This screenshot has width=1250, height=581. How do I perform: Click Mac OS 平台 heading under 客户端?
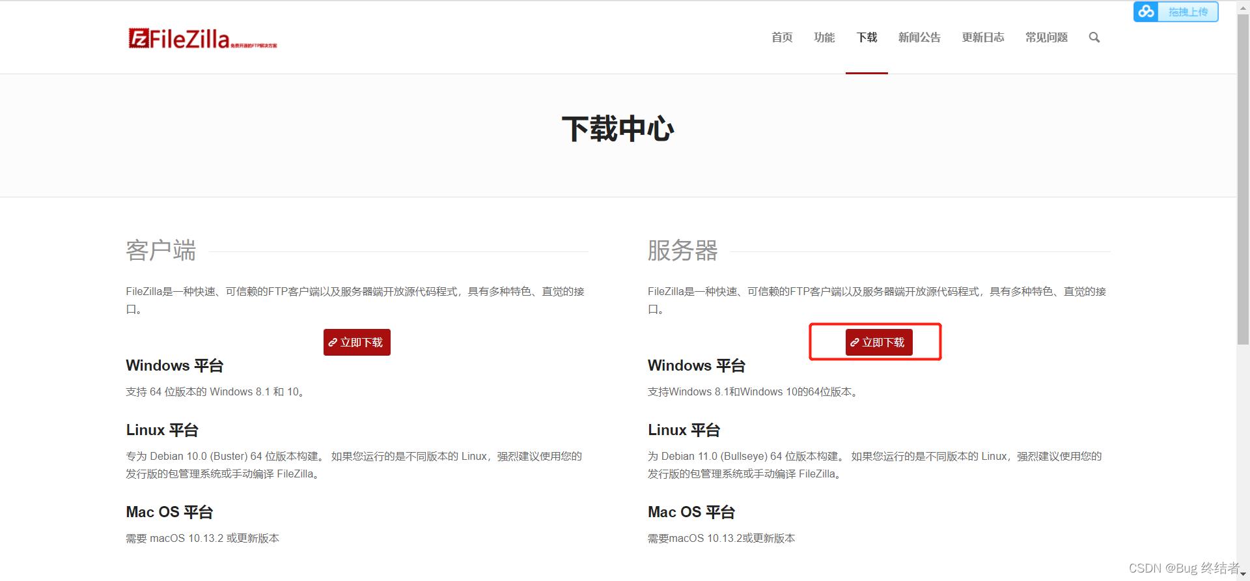(x=169, y=512)
